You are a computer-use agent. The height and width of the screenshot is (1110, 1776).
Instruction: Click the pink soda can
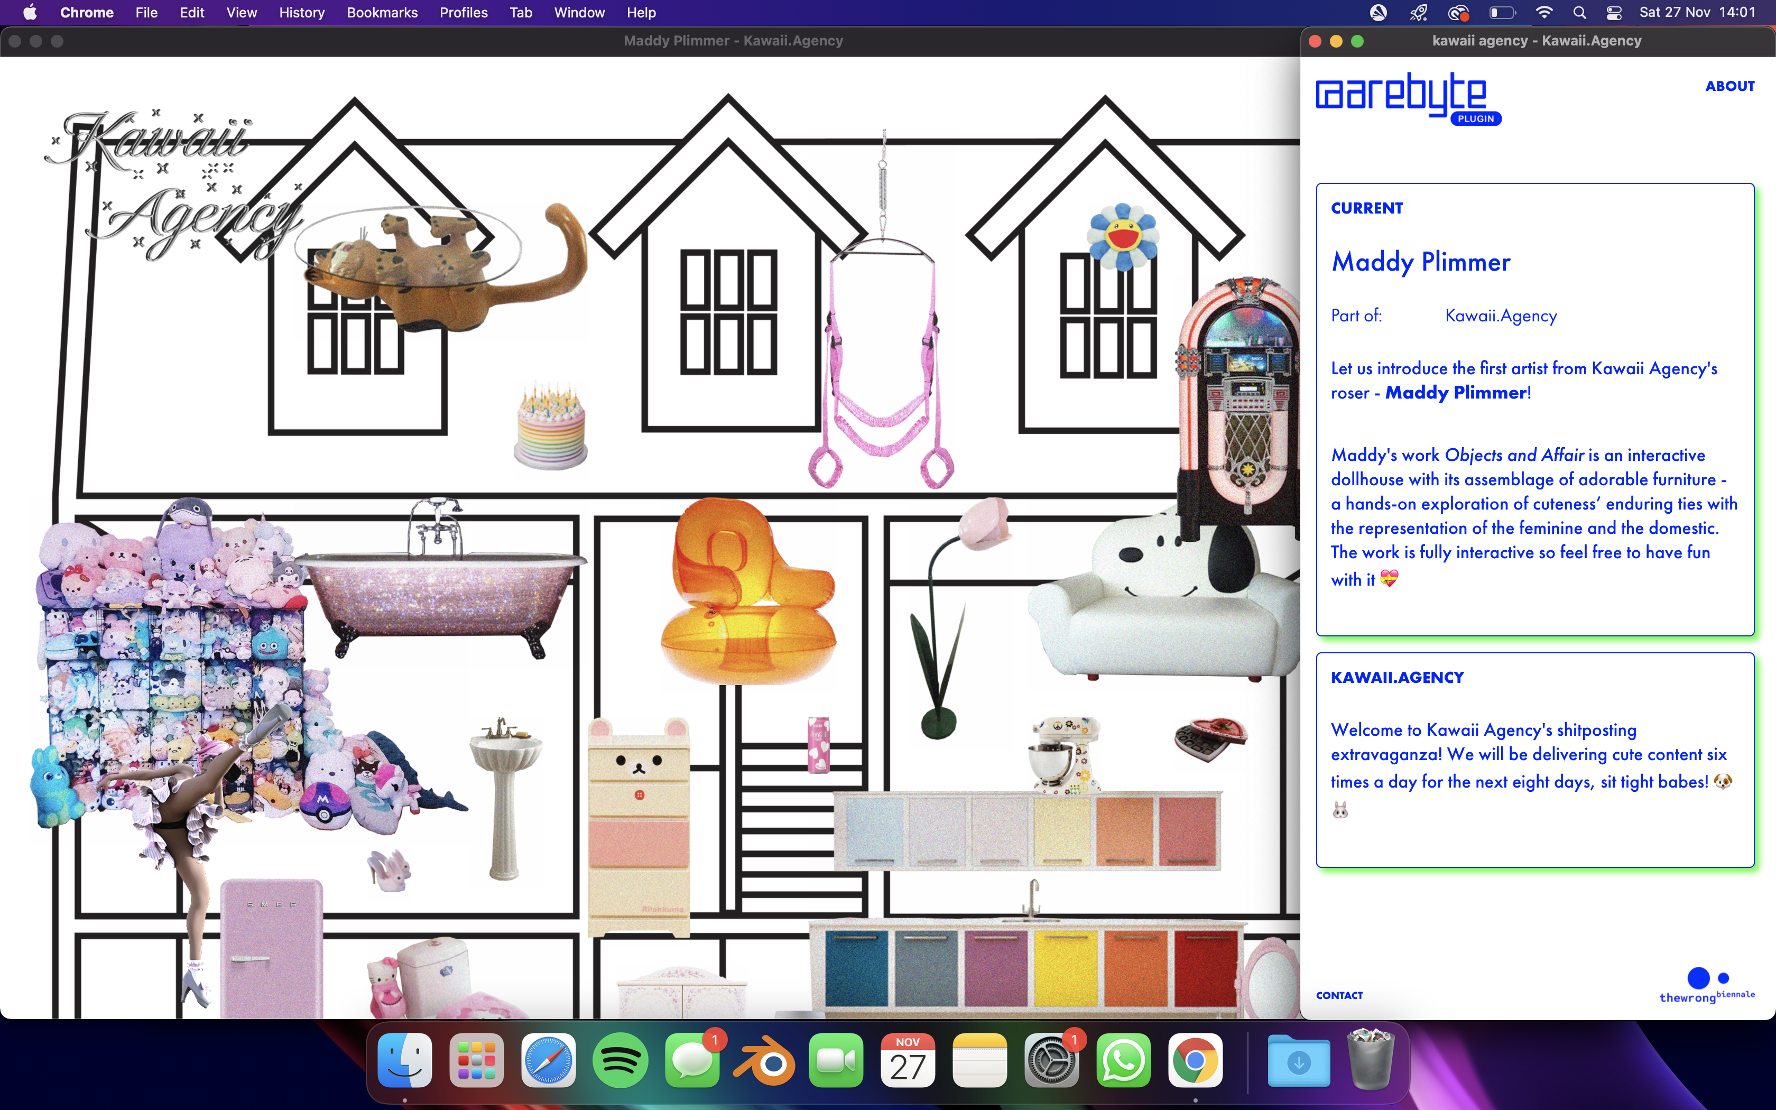click(x=818, y=745)
